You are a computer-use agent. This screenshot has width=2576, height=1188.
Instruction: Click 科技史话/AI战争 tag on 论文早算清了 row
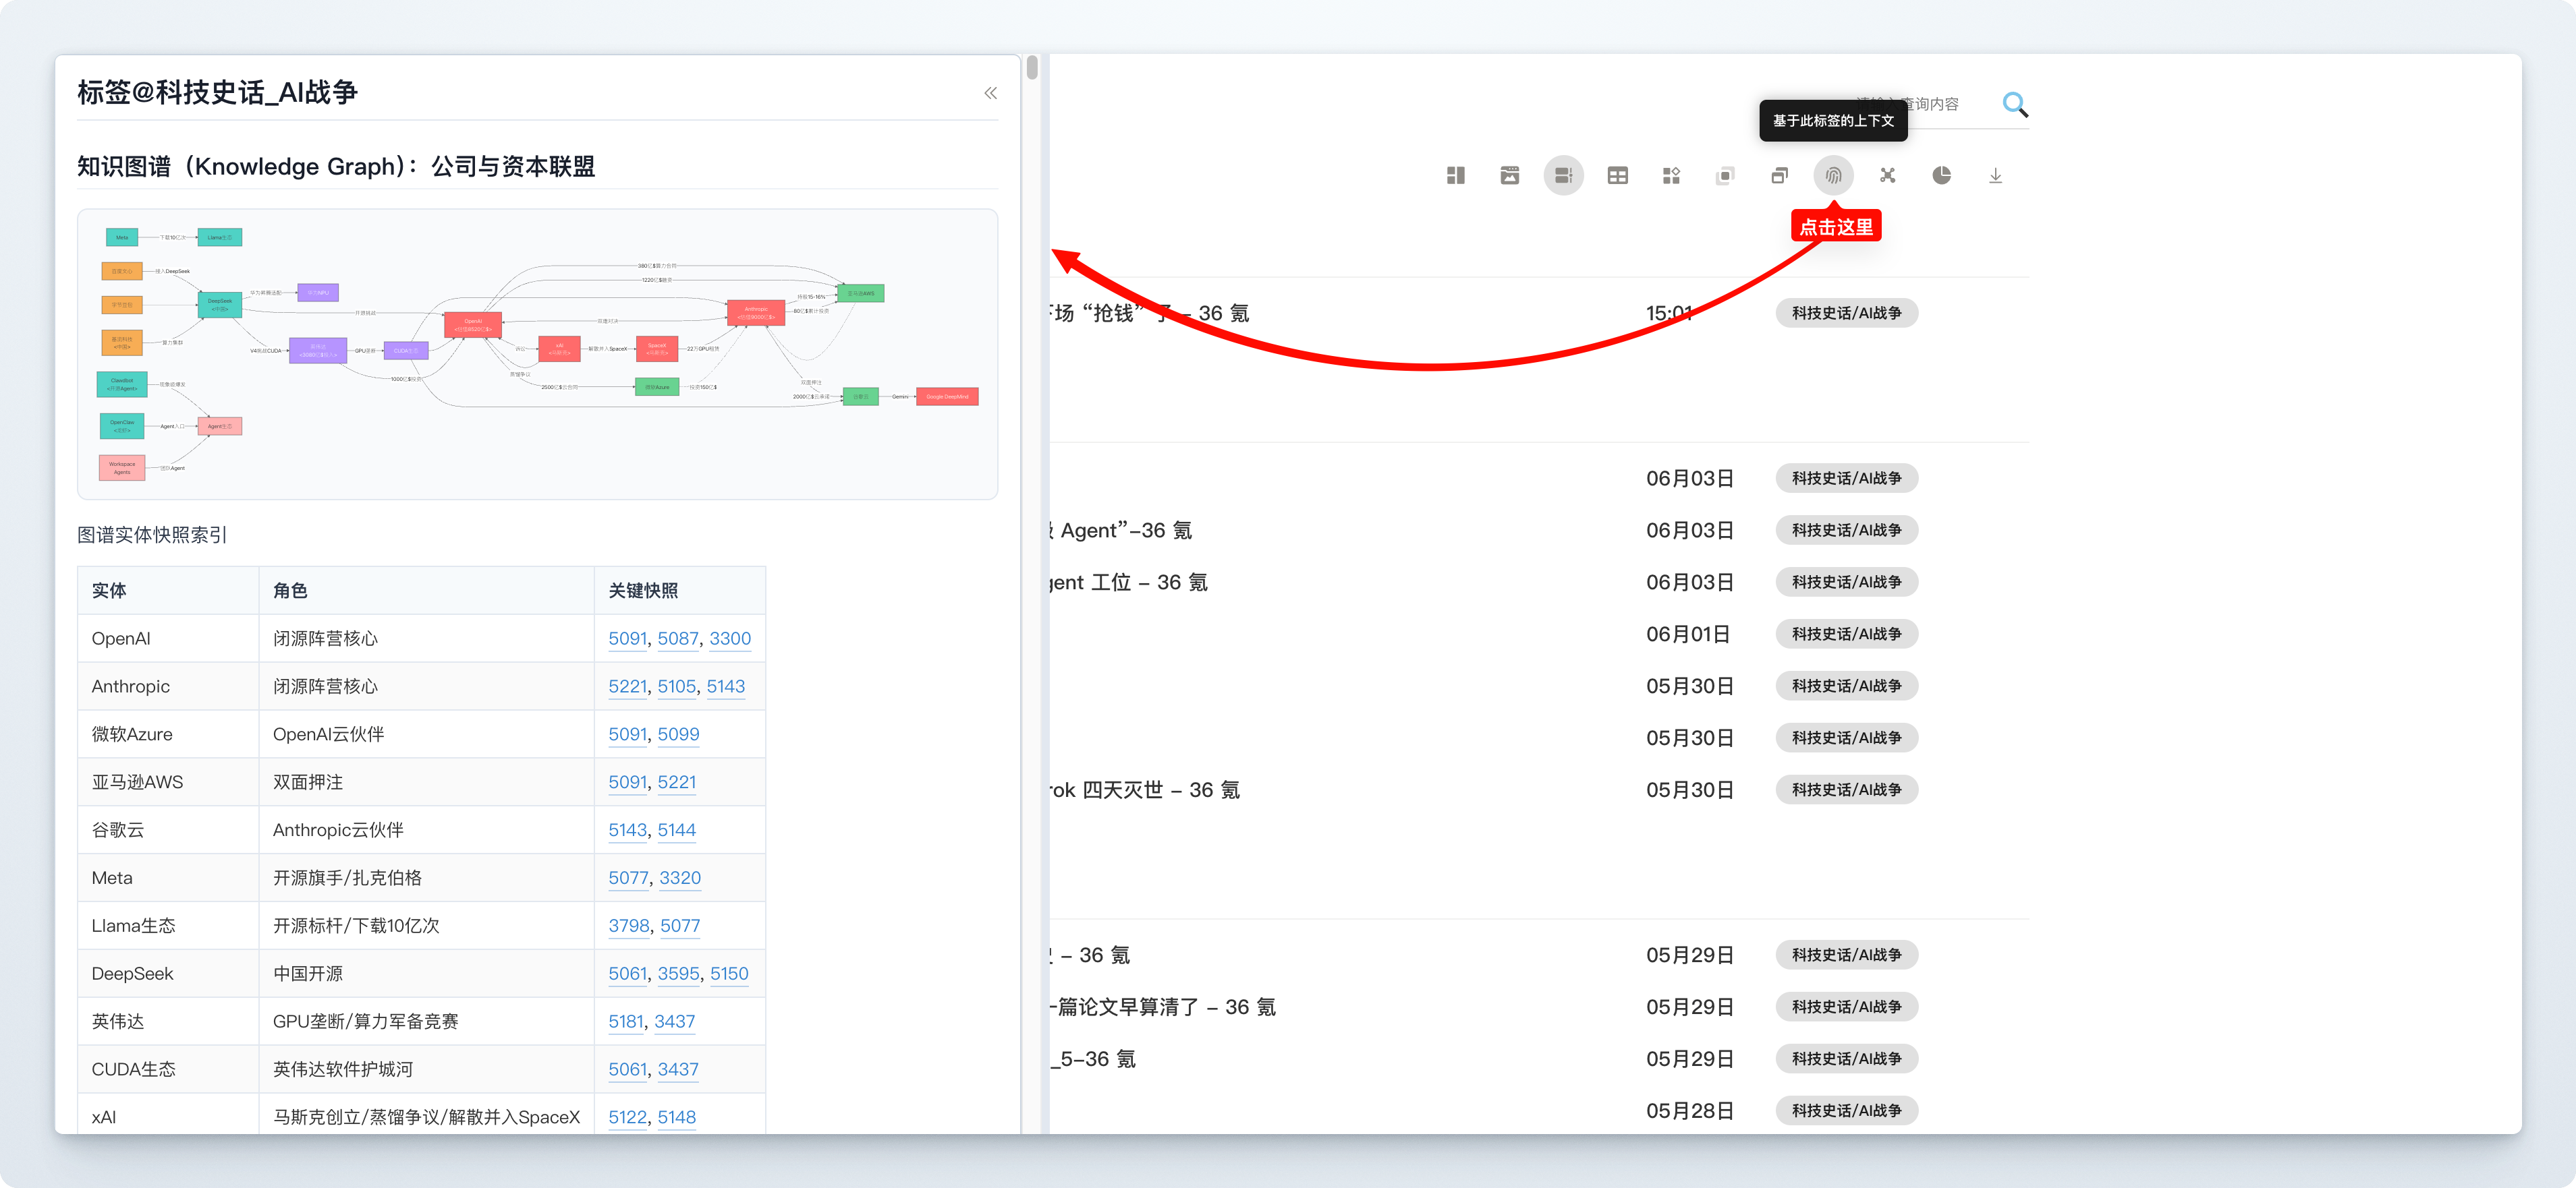[1847, 1007]
